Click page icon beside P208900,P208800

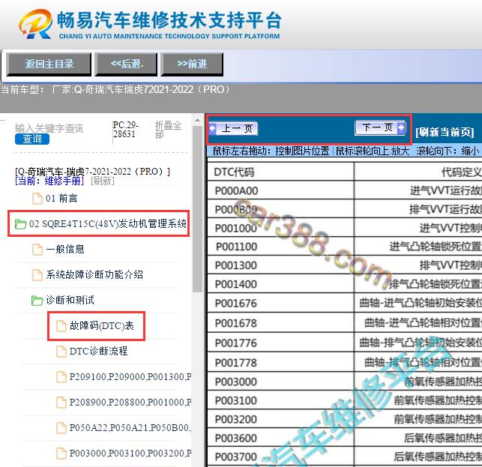pyautogui.click(x=61, y=402)
